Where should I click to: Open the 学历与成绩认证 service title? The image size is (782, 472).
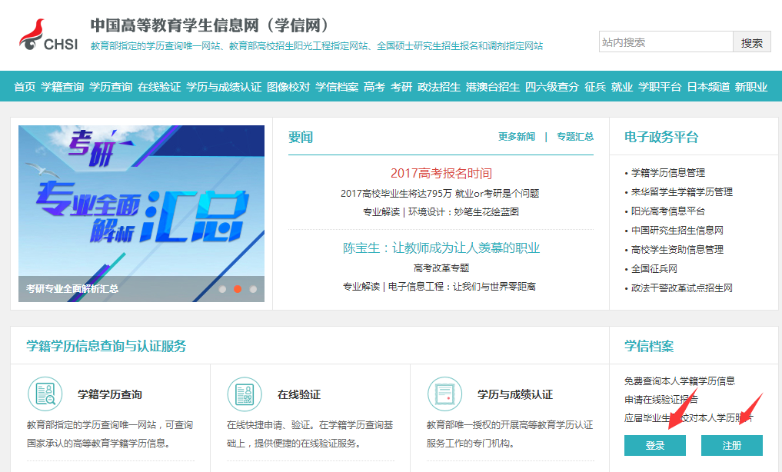(514, 394)
